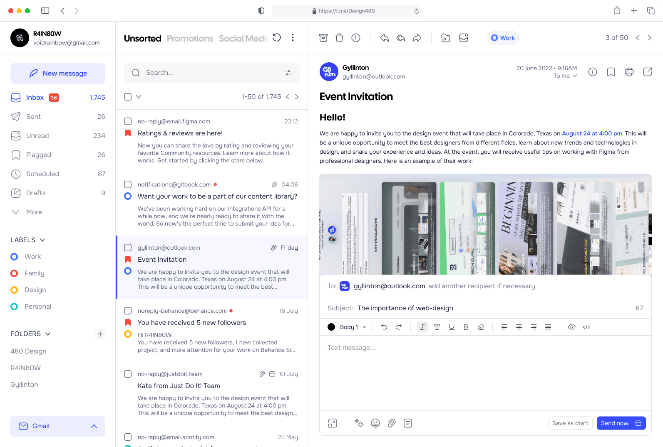Select the gitbook notifications email checkbox
The width and height of the screenshot is (663, 447).
pos(128,184)
